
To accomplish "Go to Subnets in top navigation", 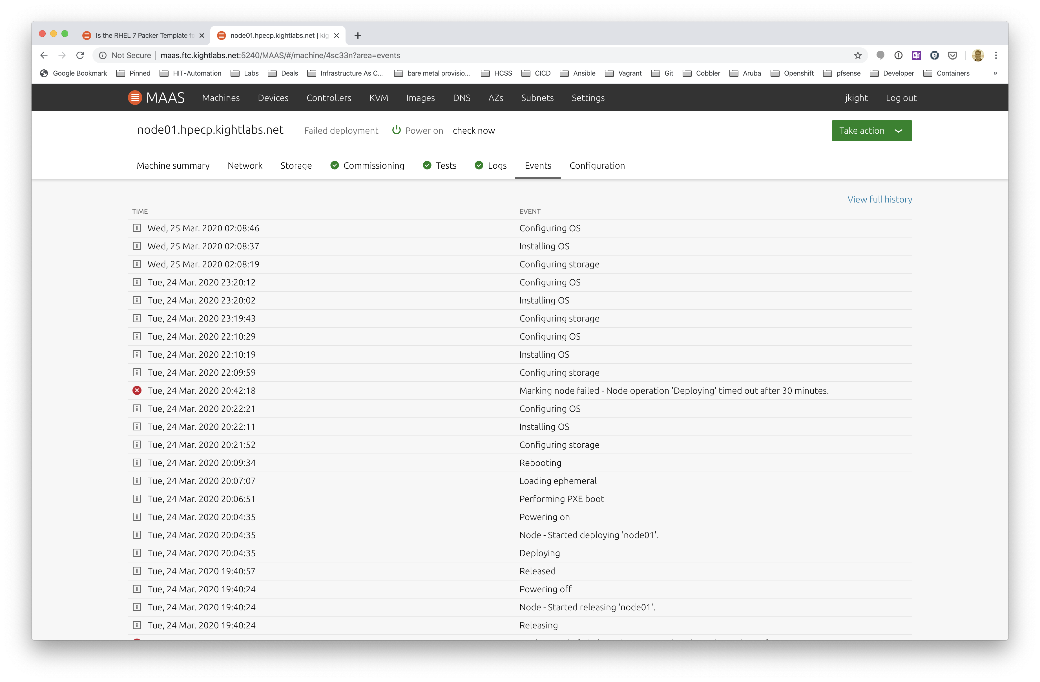I will 537,98.
